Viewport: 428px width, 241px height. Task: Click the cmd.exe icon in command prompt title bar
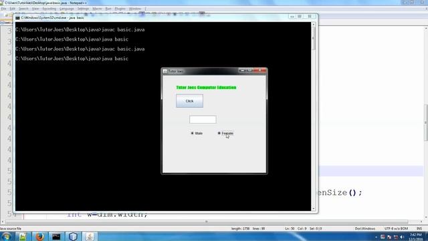[x=17, y=18]
